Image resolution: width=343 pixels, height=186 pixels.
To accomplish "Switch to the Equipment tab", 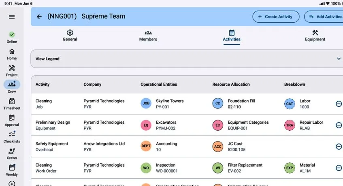I will (315, 36).
